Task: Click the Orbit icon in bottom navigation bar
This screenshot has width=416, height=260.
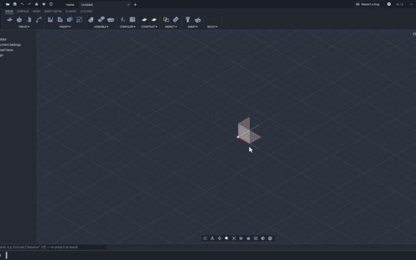Action: 205,239
